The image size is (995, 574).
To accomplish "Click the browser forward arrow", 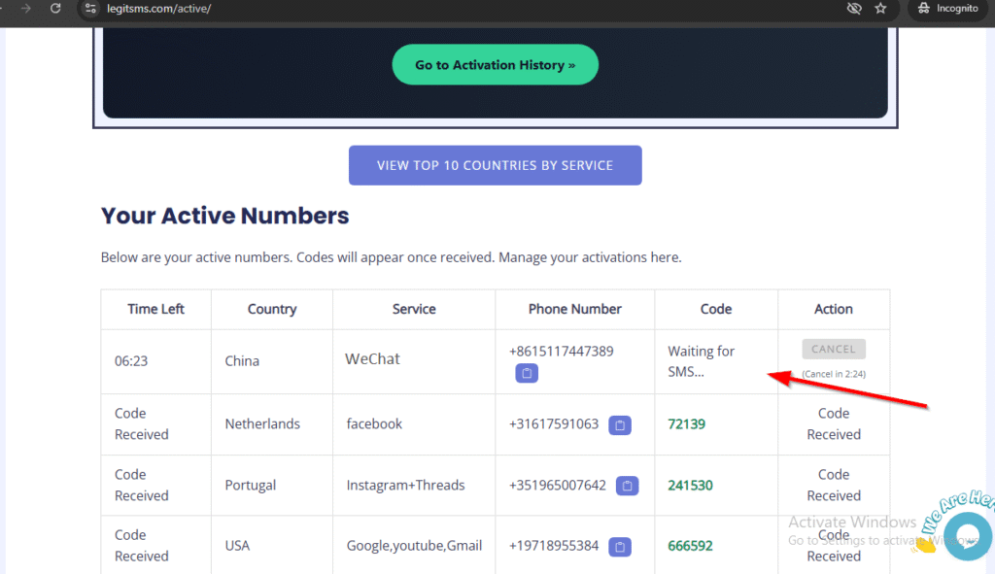I will click(x=26, y=9).
